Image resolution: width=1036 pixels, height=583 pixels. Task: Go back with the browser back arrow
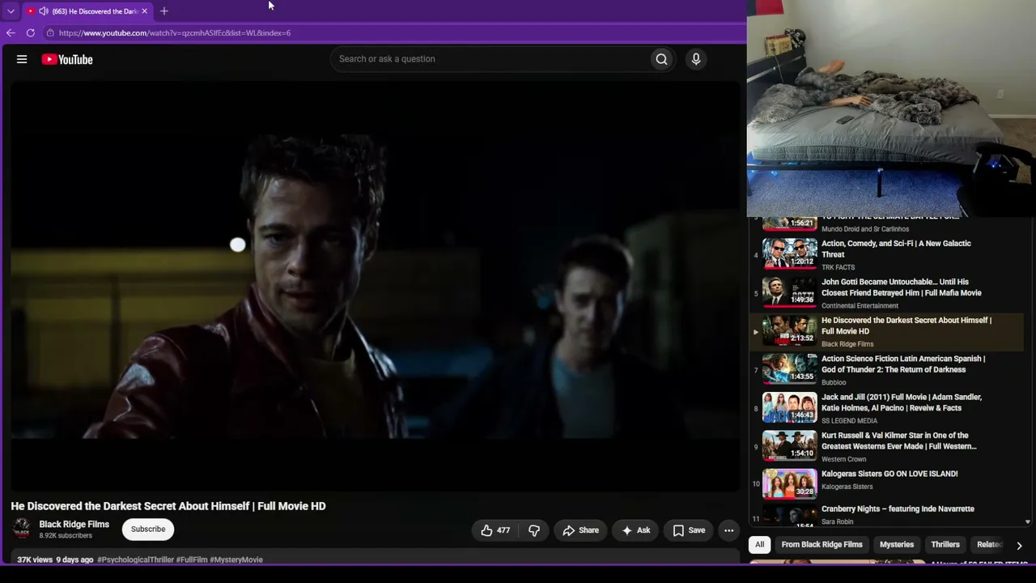click(x=11, y=33)
